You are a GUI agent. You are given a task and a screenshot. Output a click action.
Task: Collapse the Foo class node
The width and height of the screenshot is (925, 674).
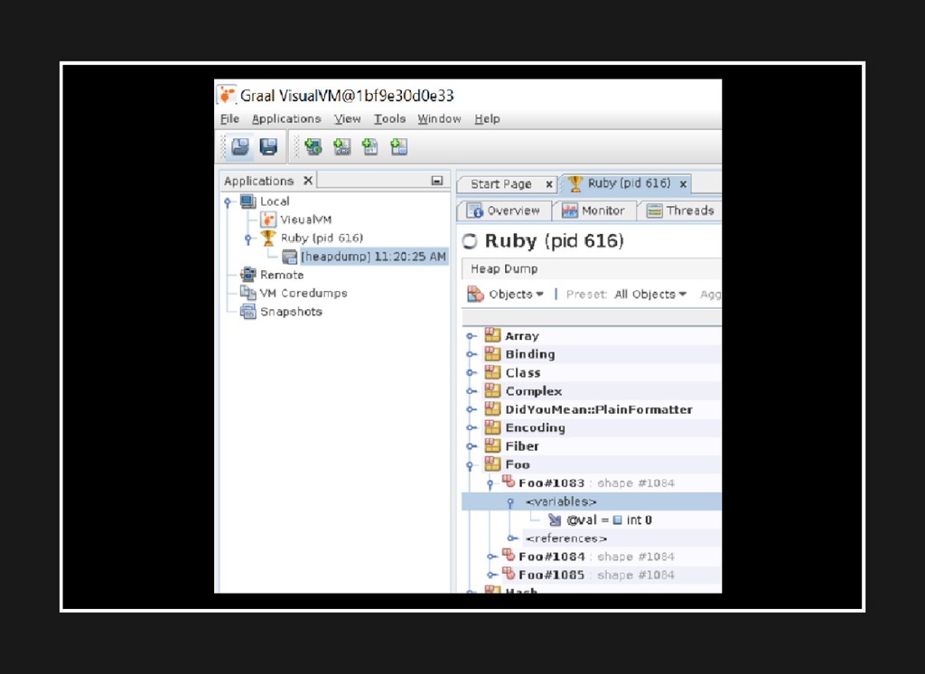470,465
